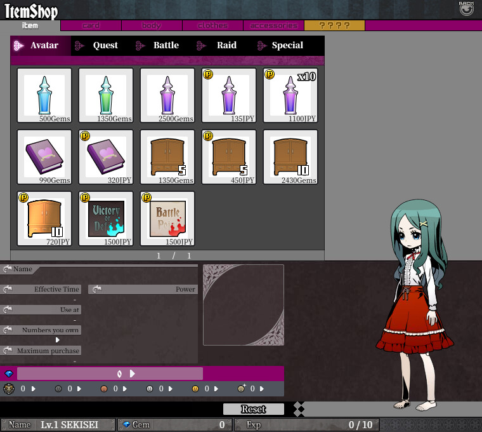Viewport: 482px width, 432px height.
Task: Click the item preview frame
Action: pos(244,305)
